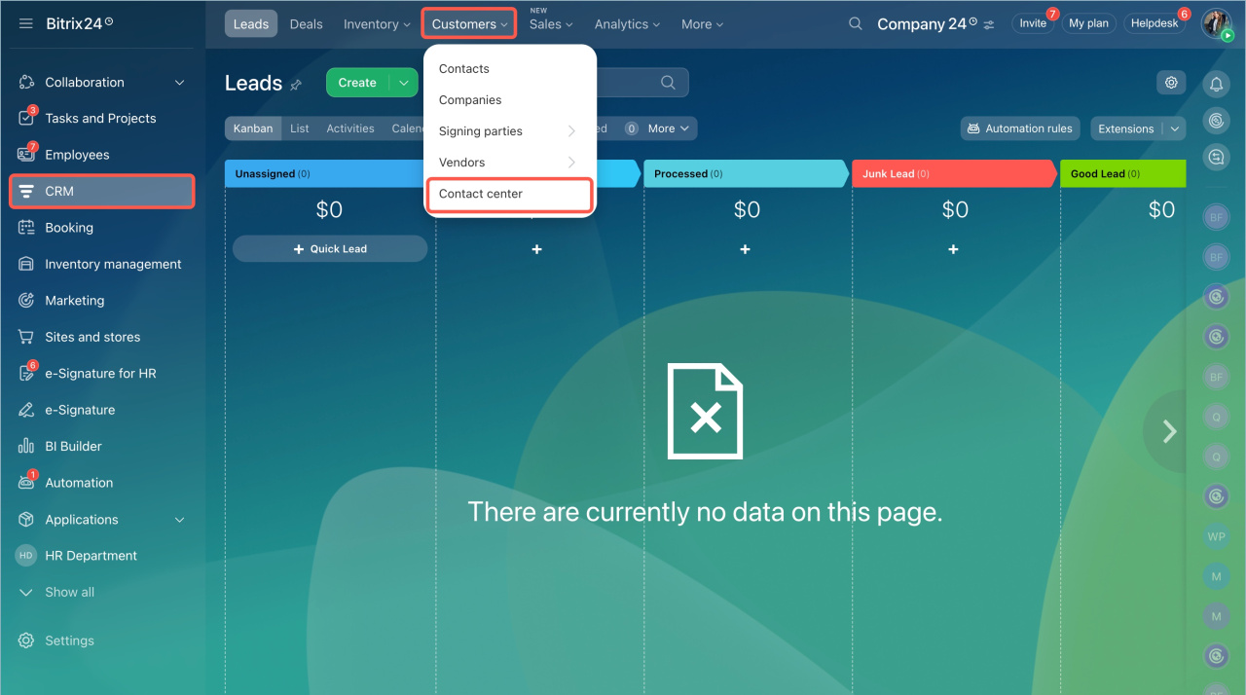Image resolution: width=1246 pixels, height=695 pixels.
Task: Open the Helpdesk button
Action: coord(1154,23)
